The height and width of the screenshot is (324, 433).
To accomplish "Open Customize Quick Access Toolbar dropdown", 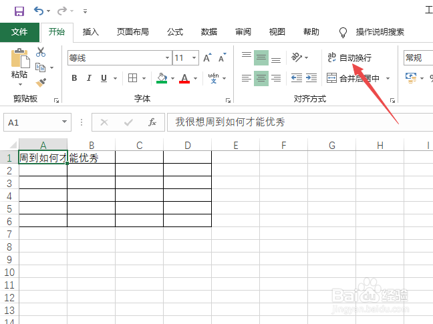I will [85, 11].
